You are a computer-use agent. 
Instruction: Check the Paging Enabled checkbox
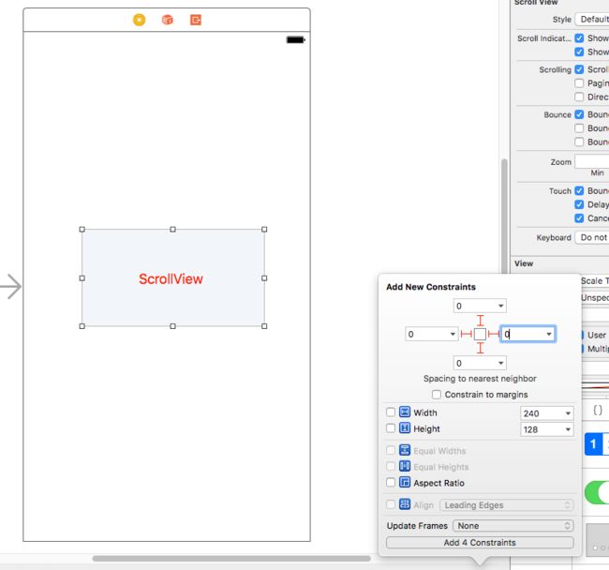tap(579, 83)
